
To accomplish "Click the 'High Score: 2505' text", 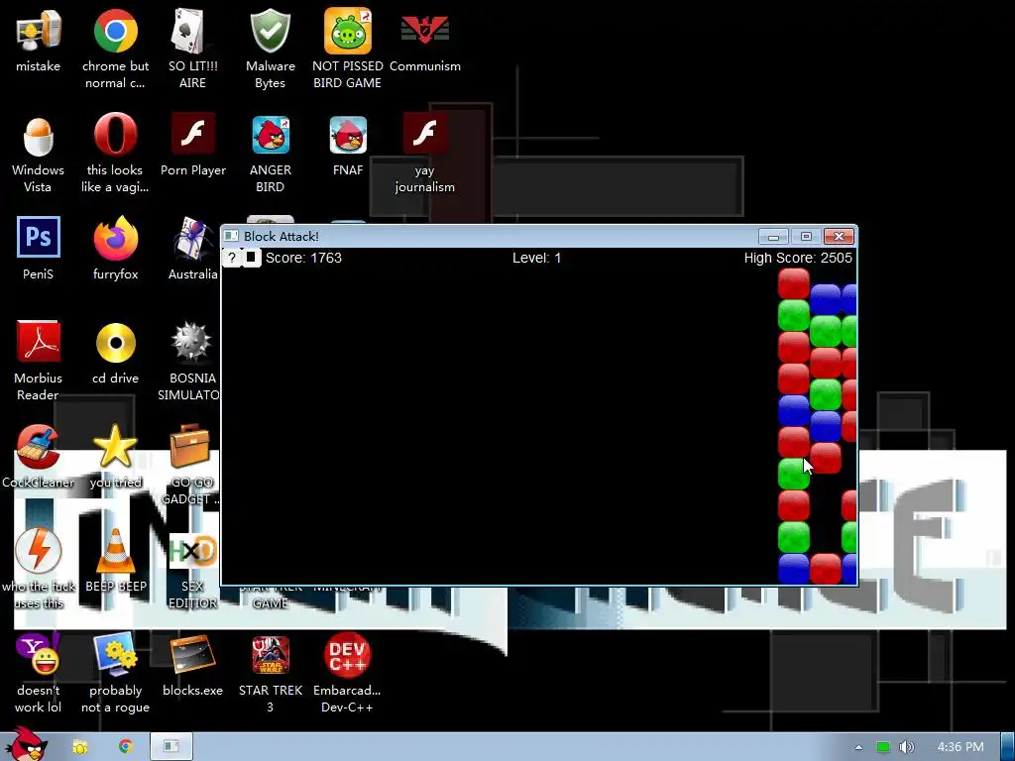I will point(798,258).
